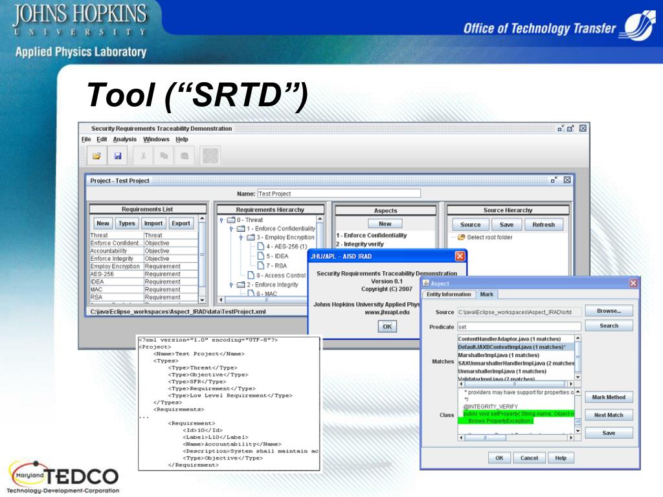Open the Edit menu
The image size is (663, 497).
pos(102,139)
